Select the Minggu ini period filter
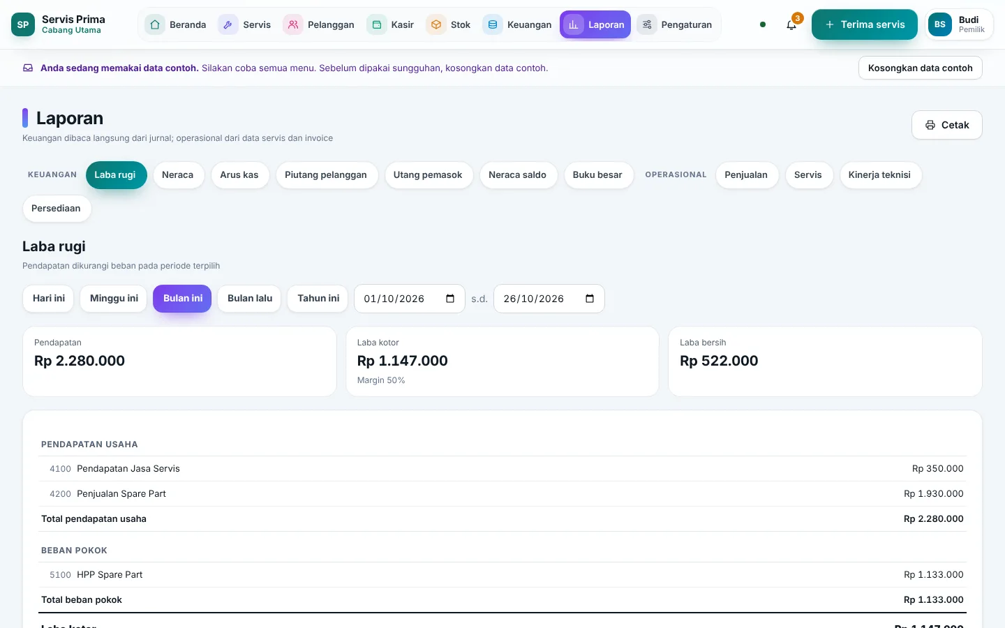Image resolution: width=1005 pixels, height=628 pixels. pyautogui.click(x=114, y=299)
